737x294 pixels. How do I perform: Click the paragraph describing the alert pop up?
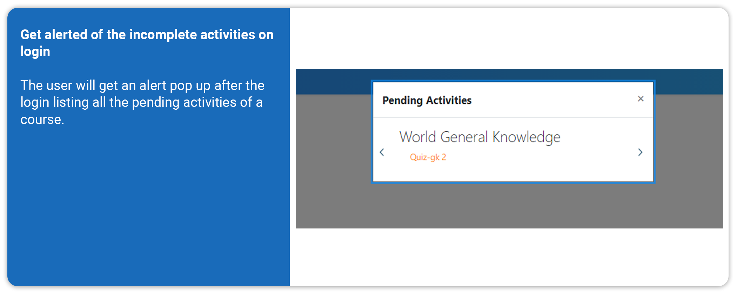pyautogui.click(x=142, y=102)
